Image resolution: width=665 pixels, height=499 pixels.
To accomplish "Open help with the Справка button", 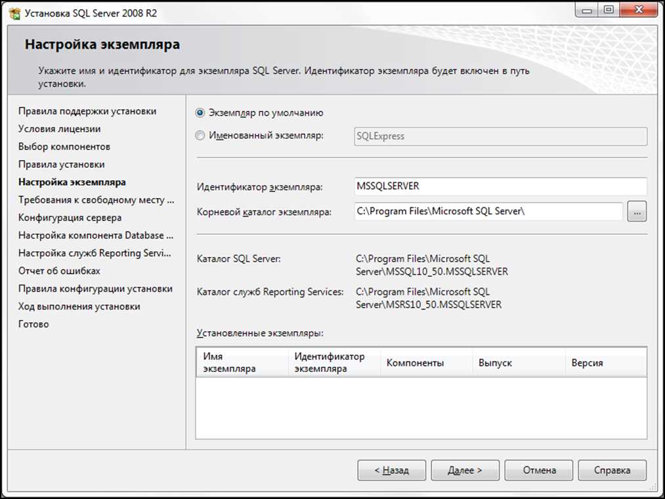I will pyautogui.click(x=612, y=470).
